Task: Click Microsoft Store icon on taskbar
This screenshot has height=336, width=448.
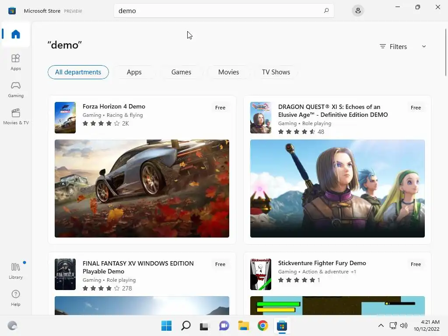Action: (x=282, y=325)
